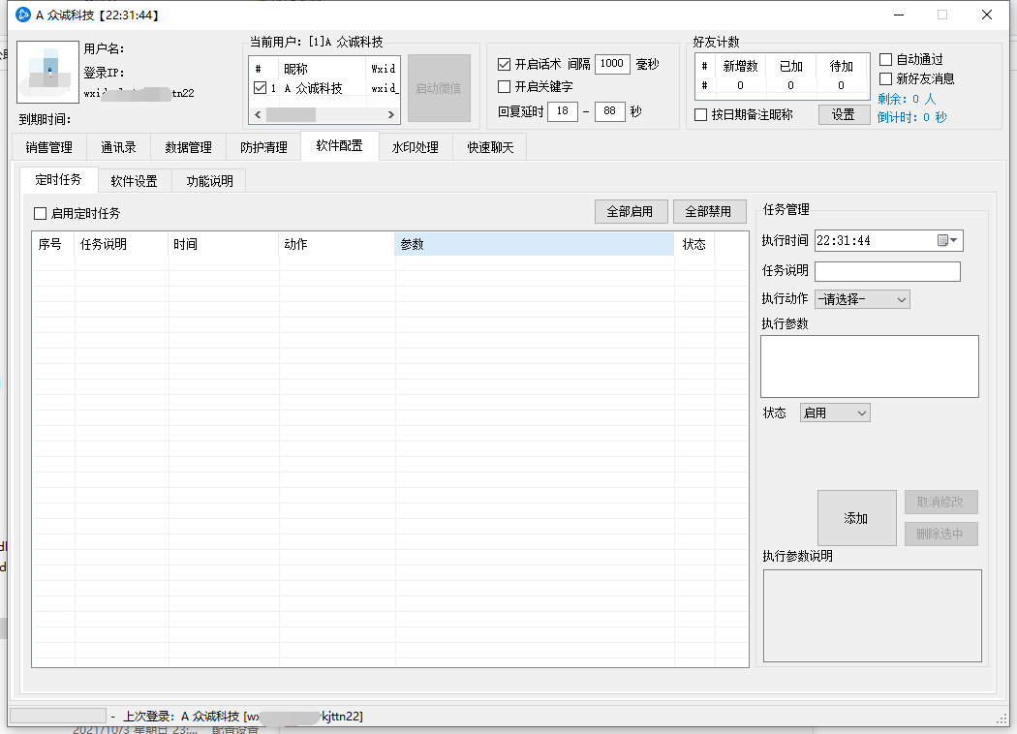Toggle the 开启话术 checkbox
This screenshot has height=734, width=1017.
click(504, 64)
